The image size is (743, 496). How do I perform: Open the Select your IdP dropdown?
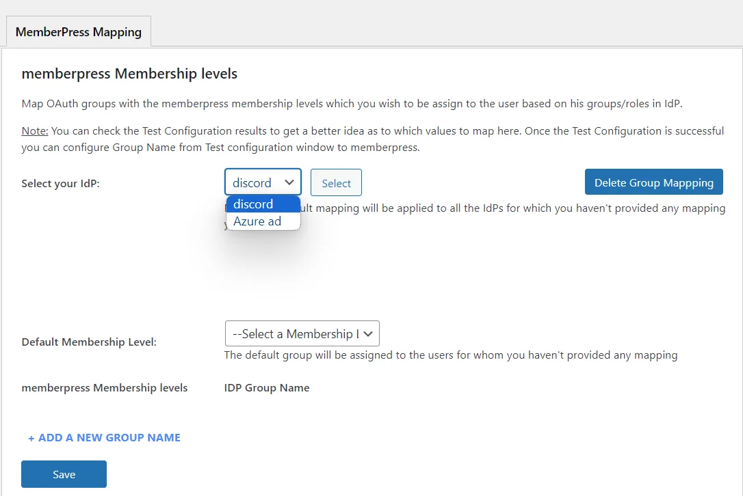263,182
